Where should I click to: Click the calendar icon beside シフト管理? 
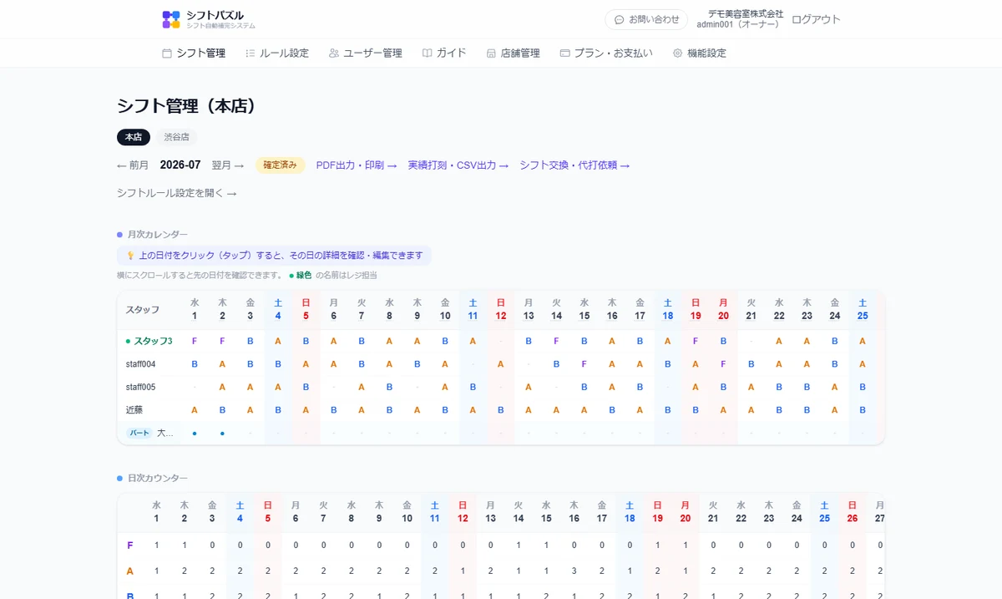(167, 53)
